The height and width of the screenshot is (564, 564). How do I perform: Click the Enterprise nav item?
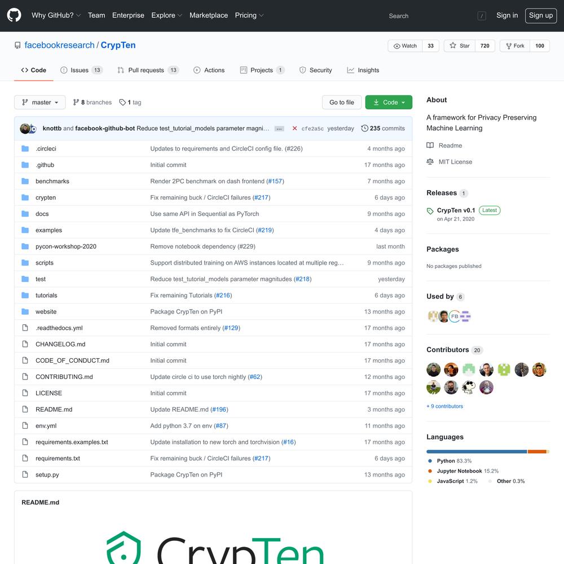coord(128,15)
